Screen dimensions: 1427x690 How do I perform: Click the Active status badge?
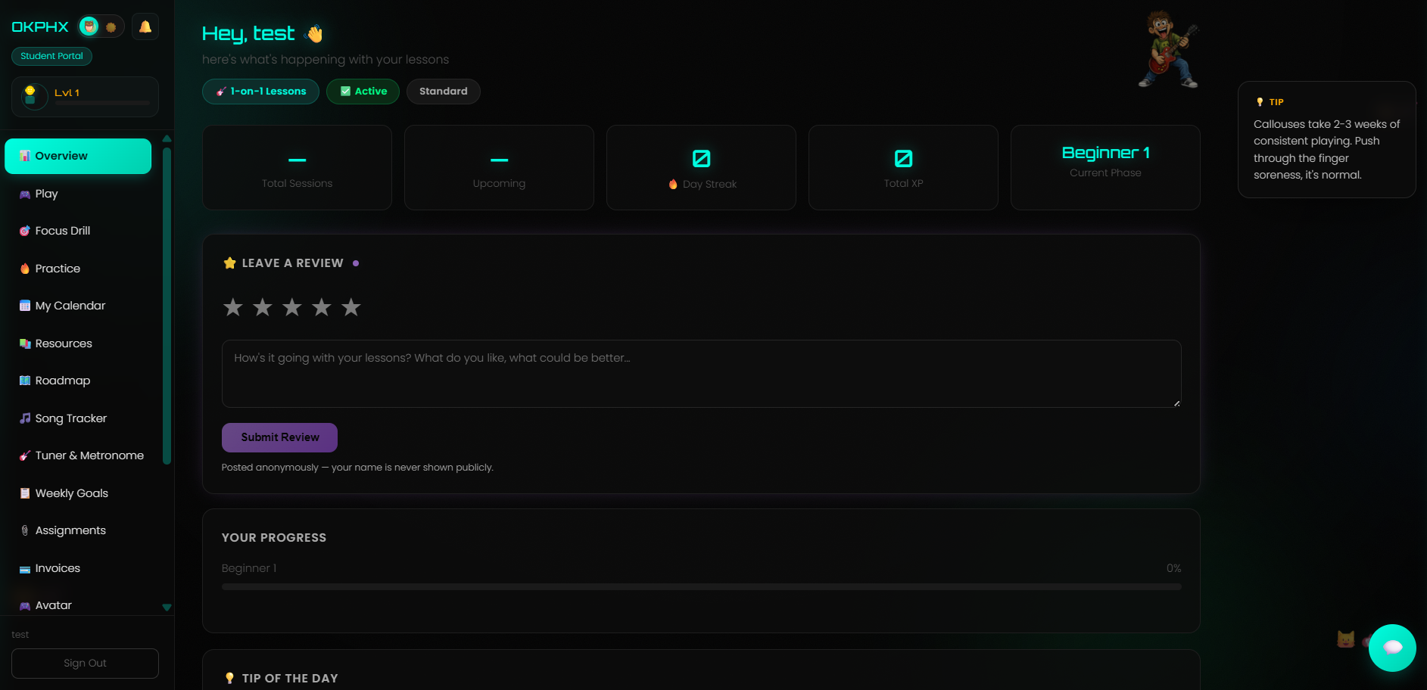[363, 92]
